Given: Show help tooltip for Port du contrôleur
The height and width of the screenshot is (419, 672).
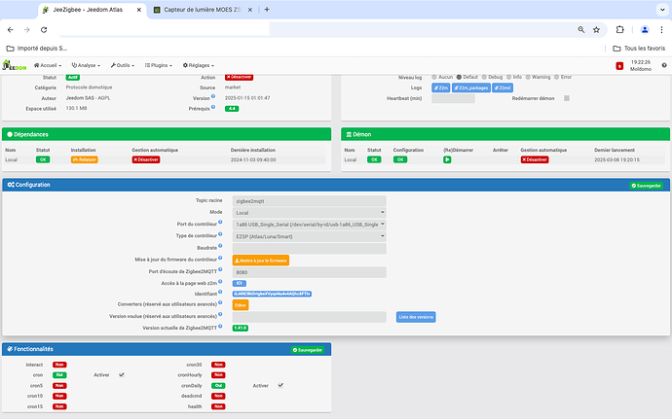Looking at the screenshot, I should click(x=220, y=222).
